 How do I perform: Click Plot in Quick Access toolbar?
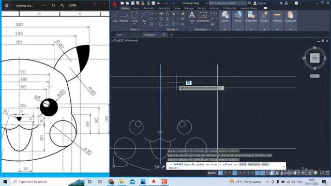(154, 3)
